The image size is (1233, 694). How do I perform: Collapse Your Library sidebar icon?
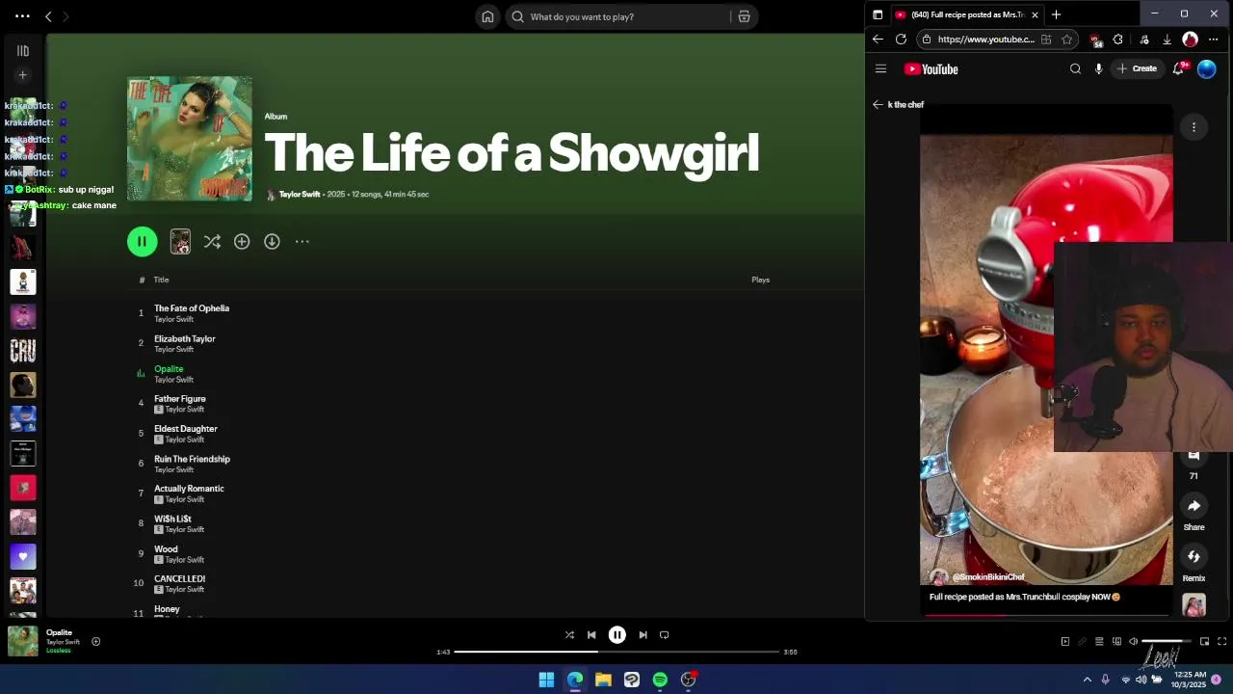pos(23,51)
